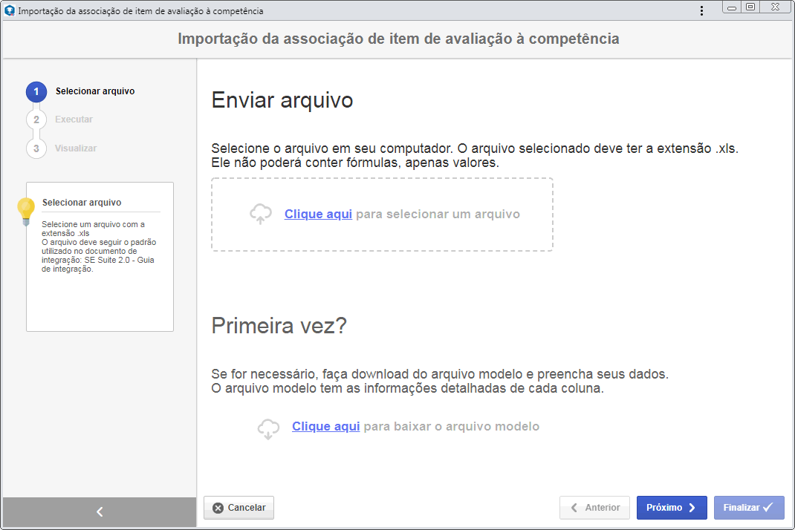Click 'para baixar o arquivo modelo' text
This screenshot has height=530, width=795.
[x=451, y=426]
